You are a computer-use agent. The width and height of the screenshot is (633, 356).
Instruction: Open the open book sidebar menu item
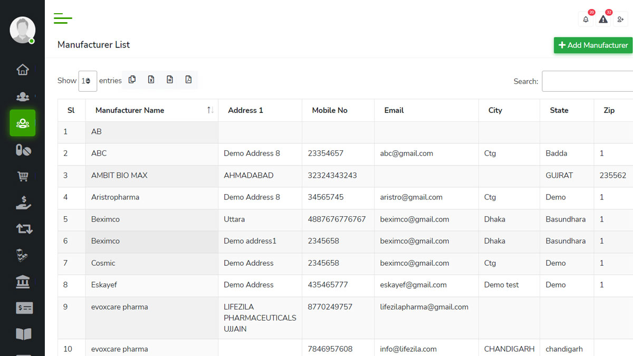point(23,334)
